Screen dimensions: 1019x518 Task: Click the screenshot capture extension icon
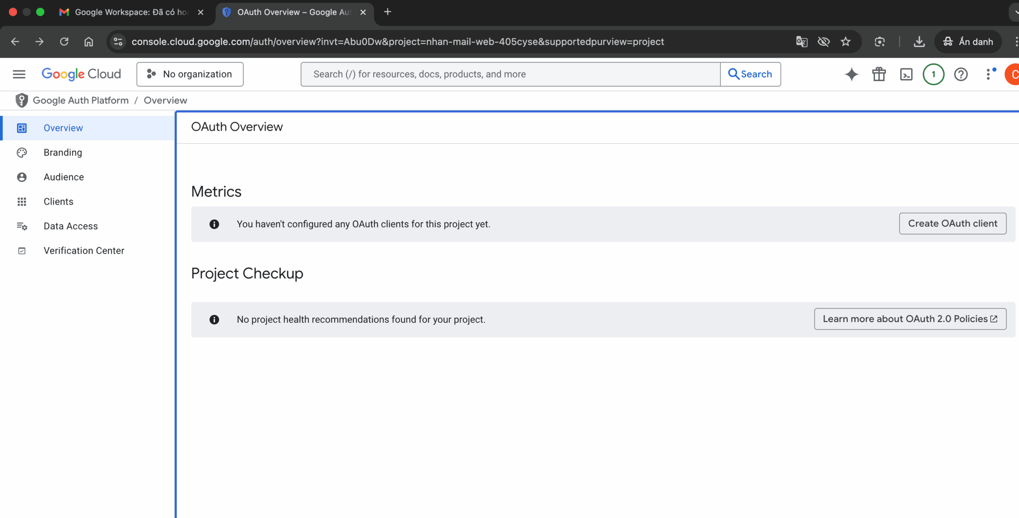pyautogui.click(x=880, y=42)
